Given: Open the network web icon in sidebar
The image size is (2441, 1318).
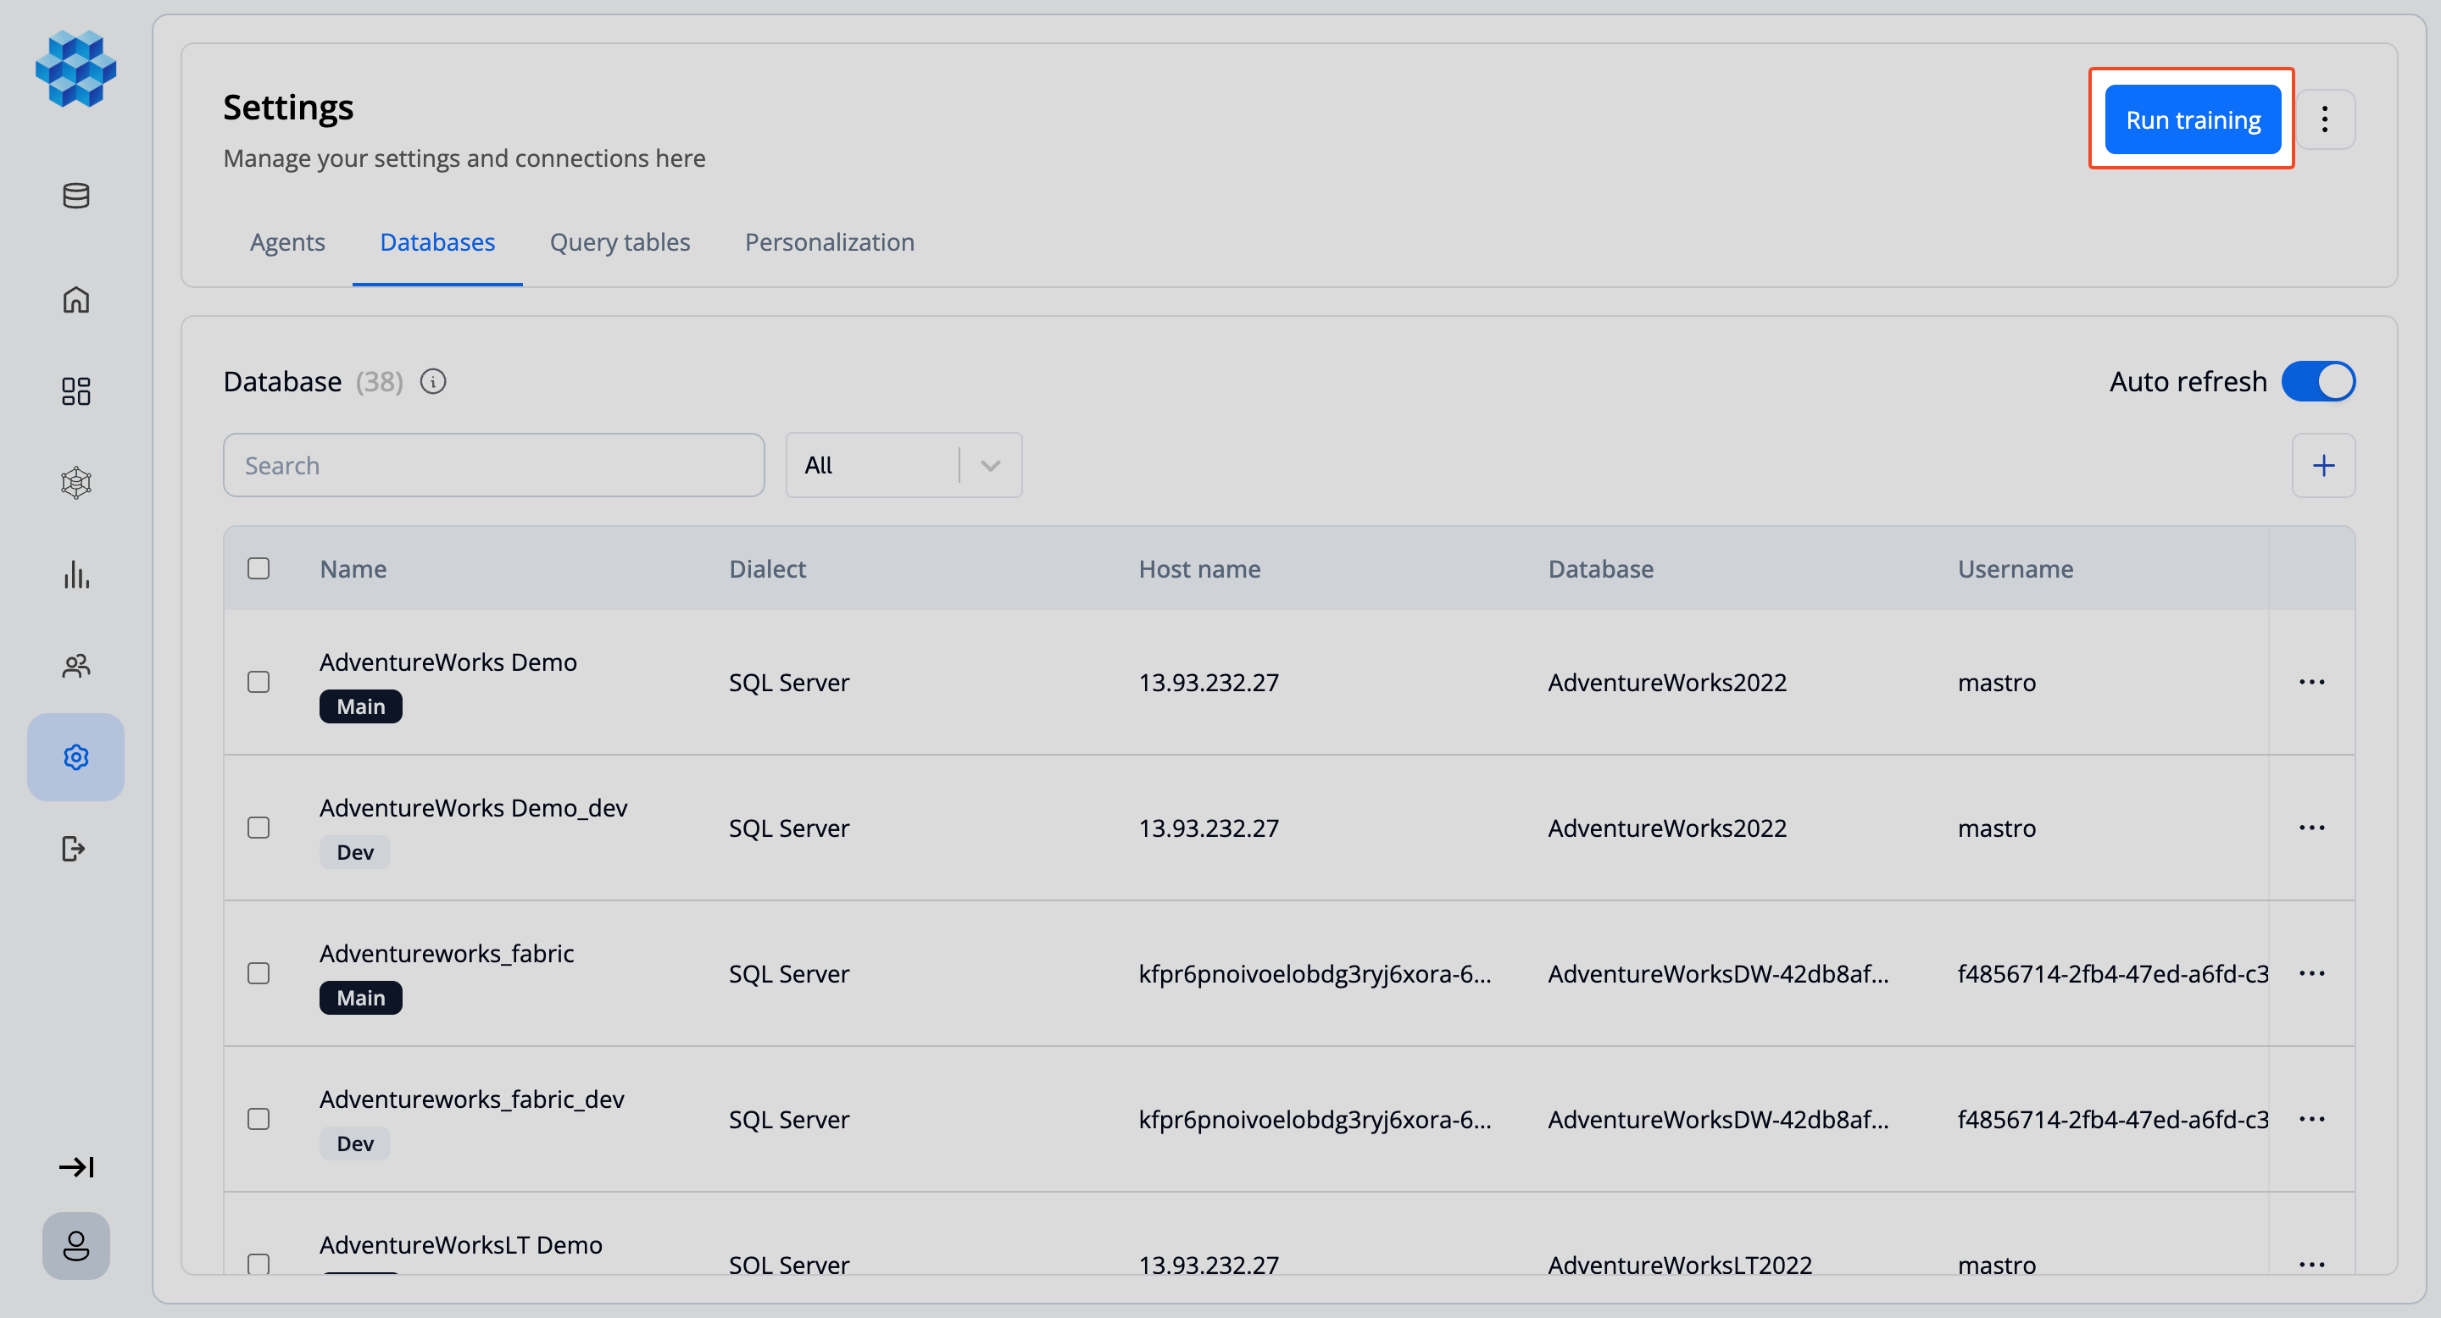Looking at the screenshot, I should click(75, 483).
